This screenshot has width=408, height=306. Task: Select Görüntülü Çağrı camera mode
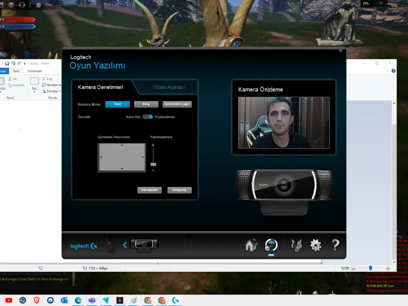[177, 104]
